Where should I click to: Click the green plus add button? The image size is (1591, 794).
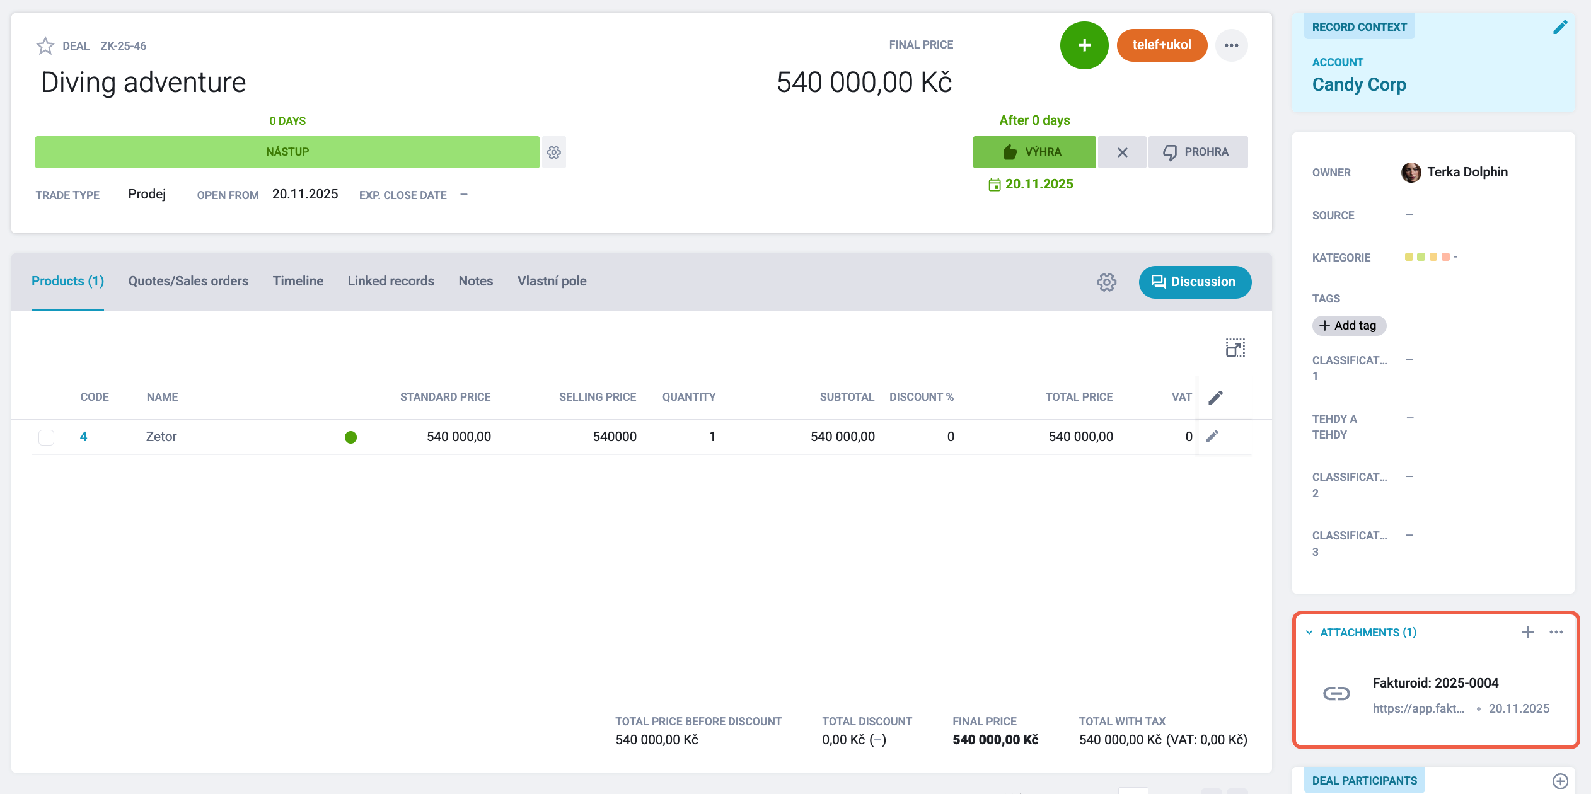pos(1084,45)
